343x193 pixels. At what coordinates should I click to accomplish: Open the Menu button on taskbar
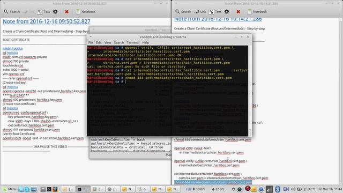click(x=10, y=189)
